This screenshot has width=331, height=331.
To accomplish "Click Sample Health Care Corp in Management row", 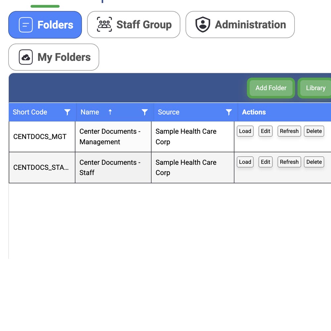I will pyautogui.click(x=193, y=137).
